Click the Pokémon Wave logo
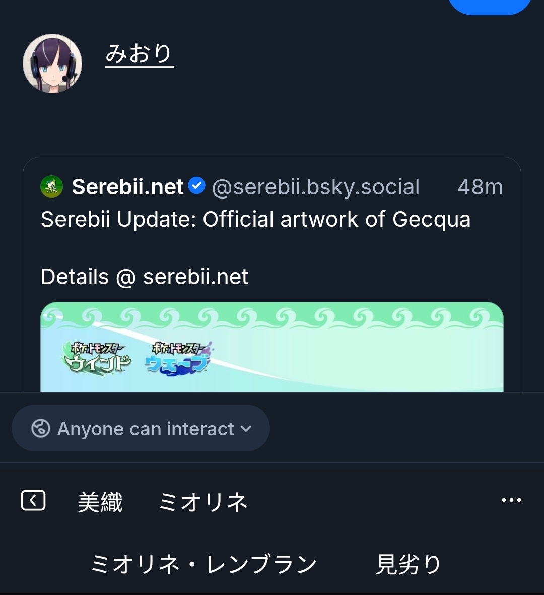 [178, 357]
